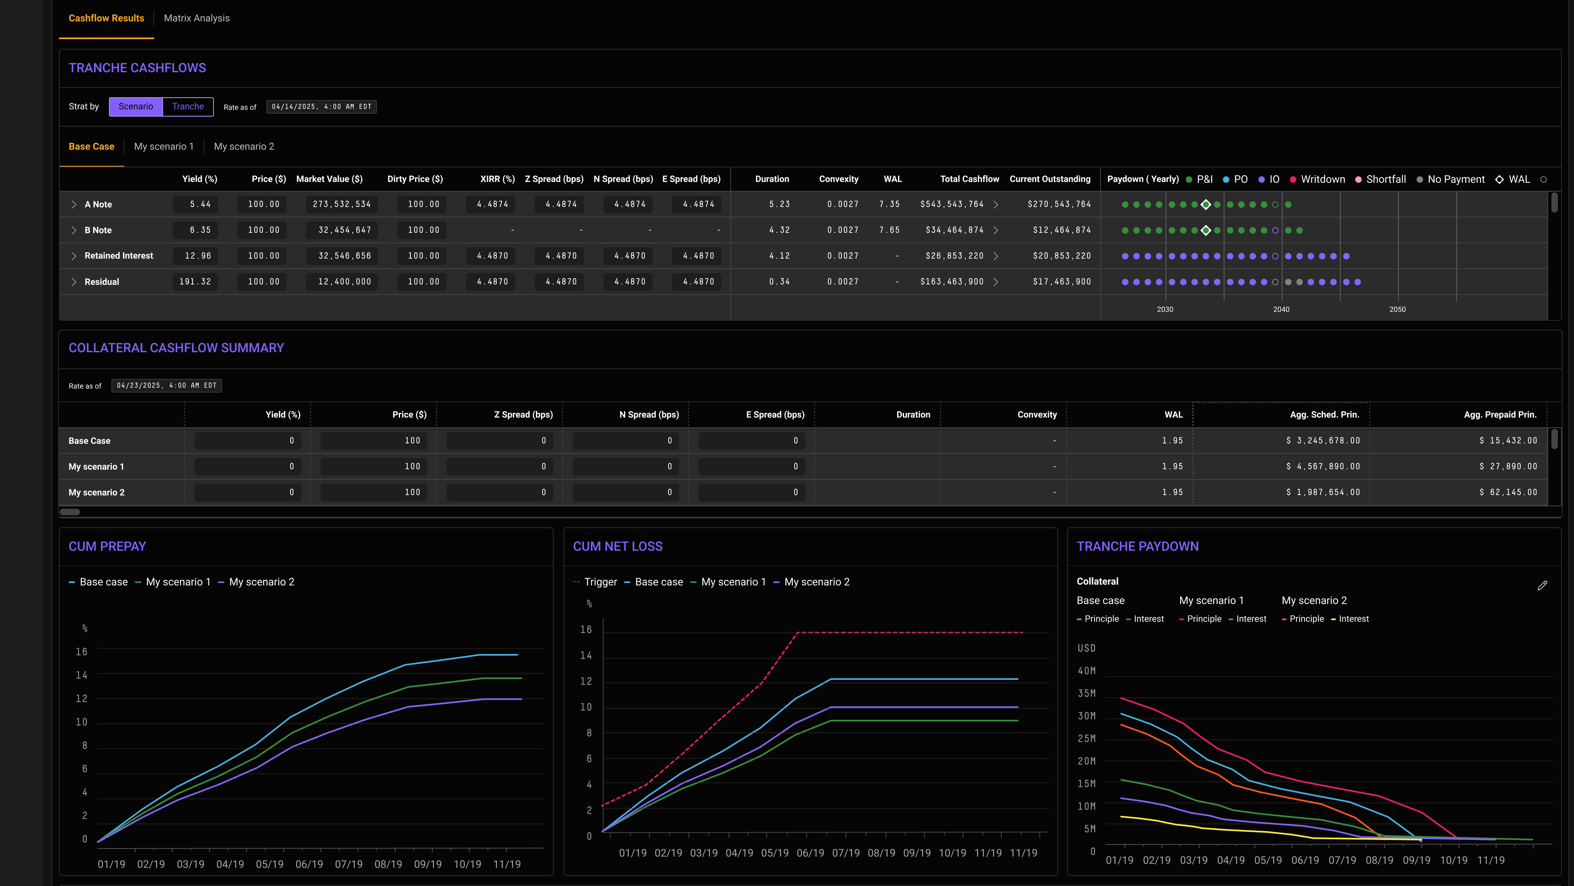Click the collateral summary horizontal scrollbar
Viewport: 1574px width, 886px height.
[x=70, y=512]
